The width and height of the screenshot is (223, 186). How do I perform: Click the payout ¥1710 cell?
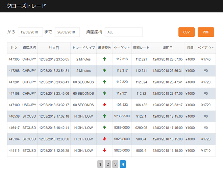pyautogui.click(x=206, y=150)
